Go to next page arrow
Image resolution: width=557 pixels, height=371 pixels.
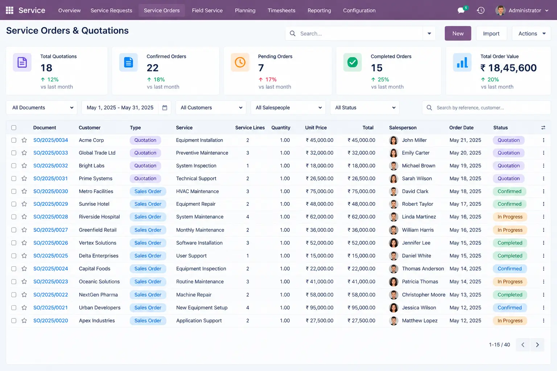click(x=537, y=345)
